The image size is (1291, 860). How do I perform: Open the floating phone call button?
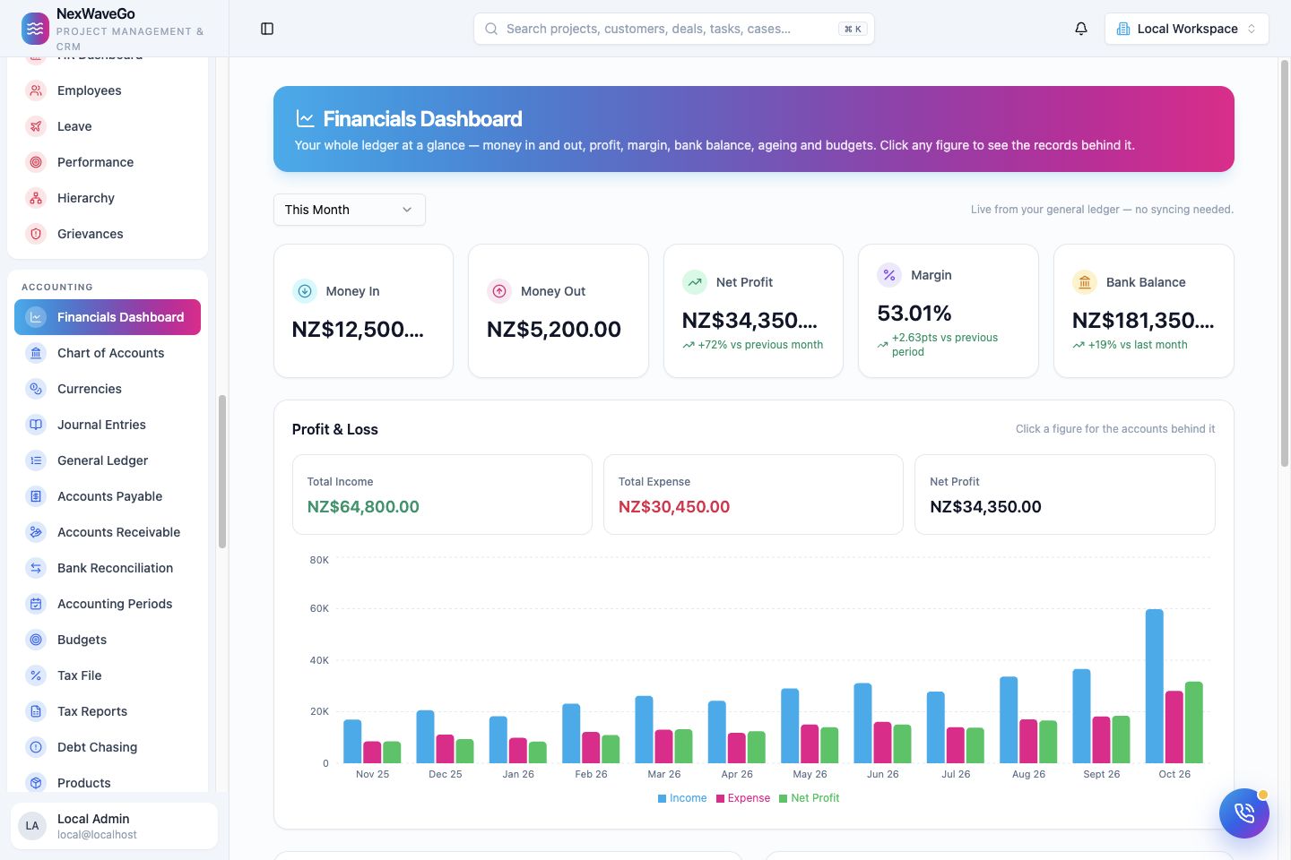(x=1244, y=813)
